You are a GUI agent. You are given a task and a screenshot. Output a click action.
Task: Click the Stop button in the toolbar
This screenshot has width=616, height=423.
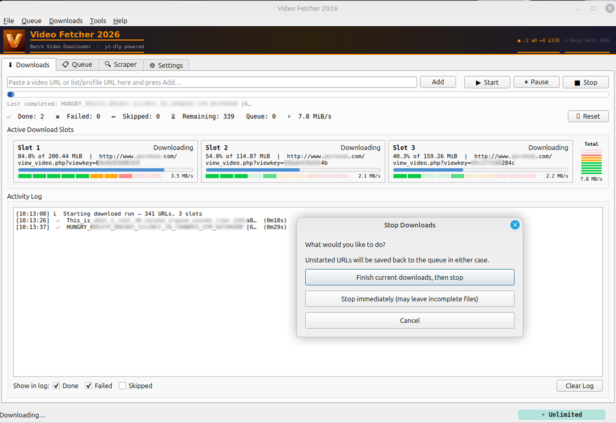586,82
